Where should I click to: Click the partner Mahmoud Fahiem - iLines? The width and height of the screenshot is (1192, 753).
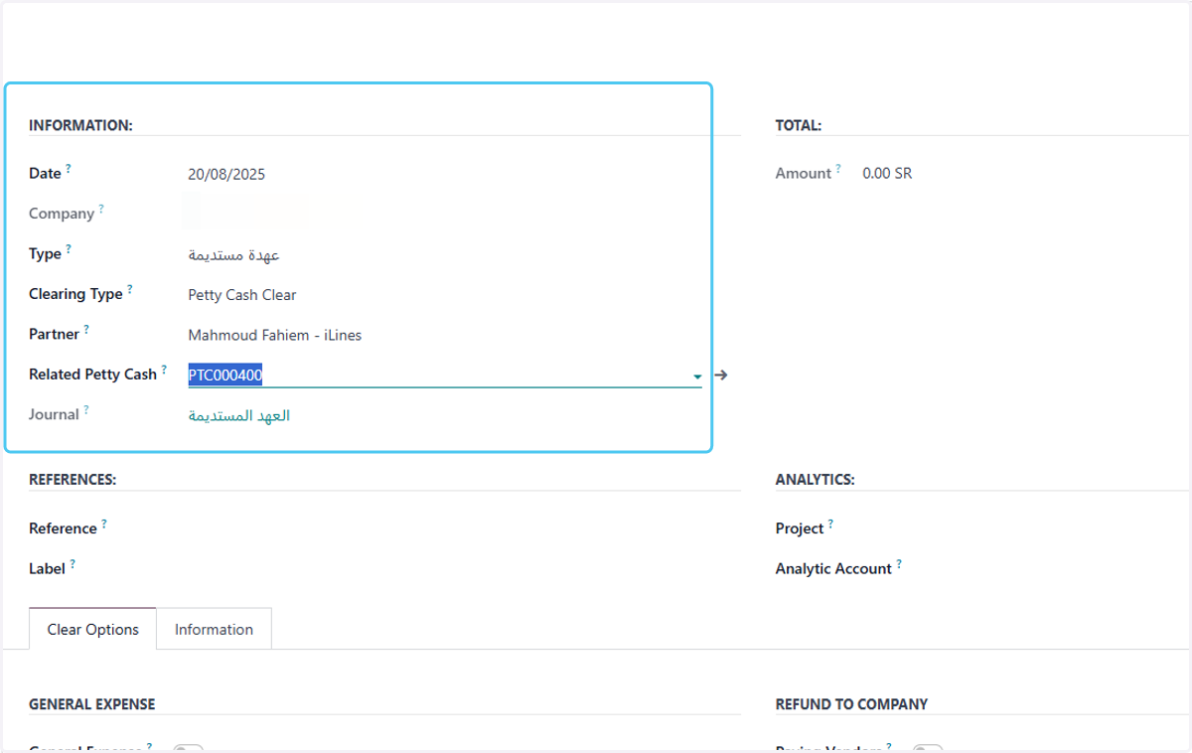click(275, 336)
